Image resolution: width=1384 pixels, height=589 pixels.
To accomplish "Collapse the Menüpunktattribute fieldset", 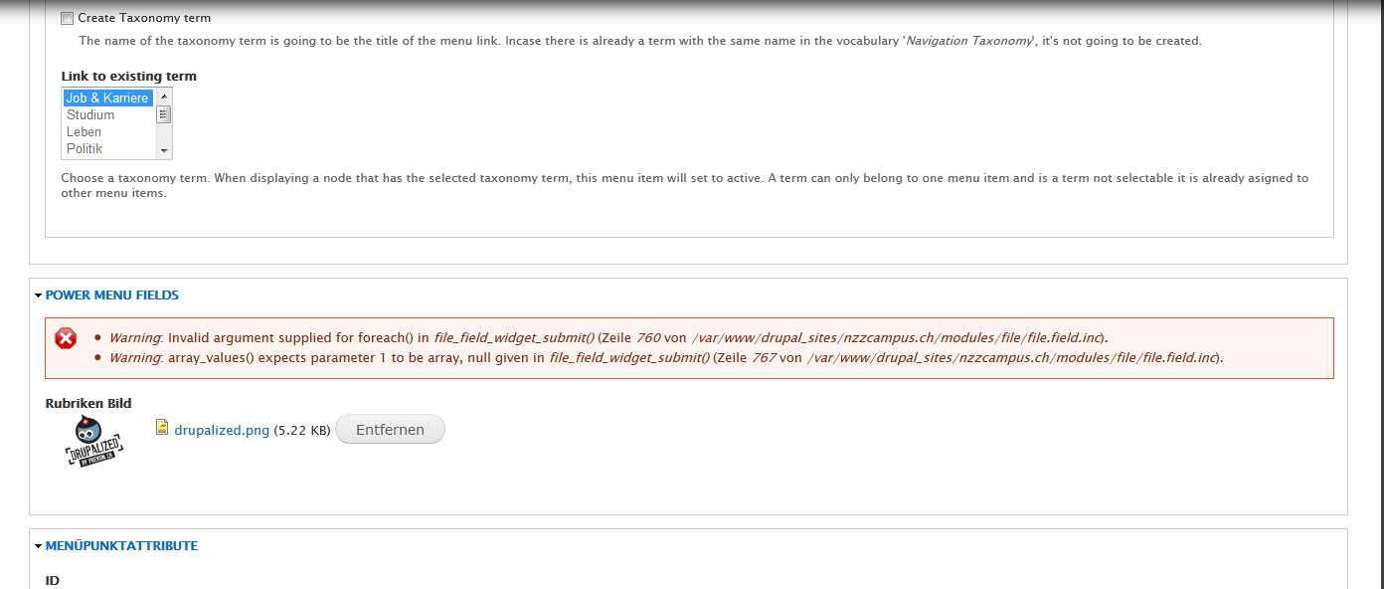I will pos(116,545).
